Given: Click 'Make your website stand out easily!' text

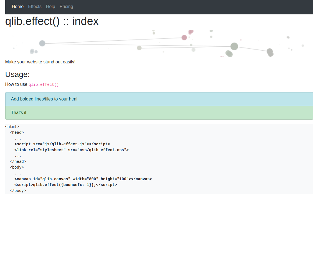Looking at the screenshot, I should click(40, 62).
